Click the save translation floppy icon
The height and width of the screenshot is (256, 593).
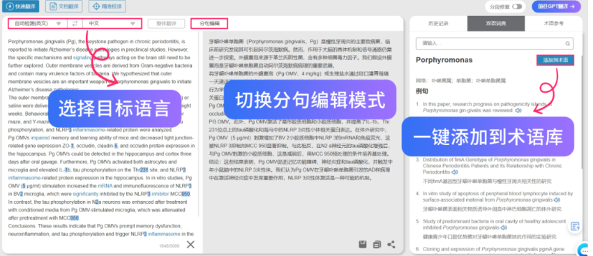pos(362,244)
